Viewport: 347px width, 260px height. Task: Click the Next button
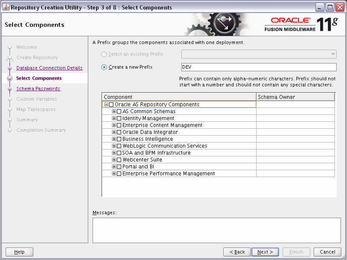coord(265,252)
